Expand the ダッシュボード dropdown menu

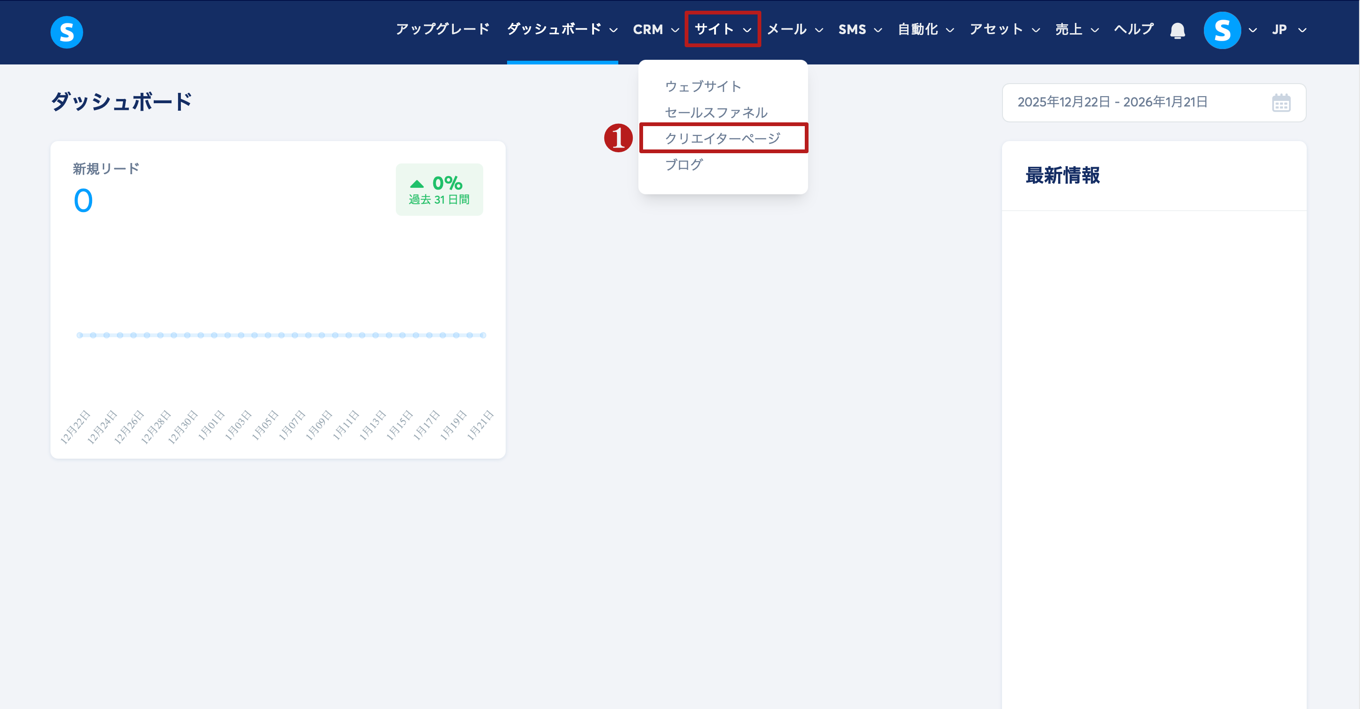[x=562, y=29]
